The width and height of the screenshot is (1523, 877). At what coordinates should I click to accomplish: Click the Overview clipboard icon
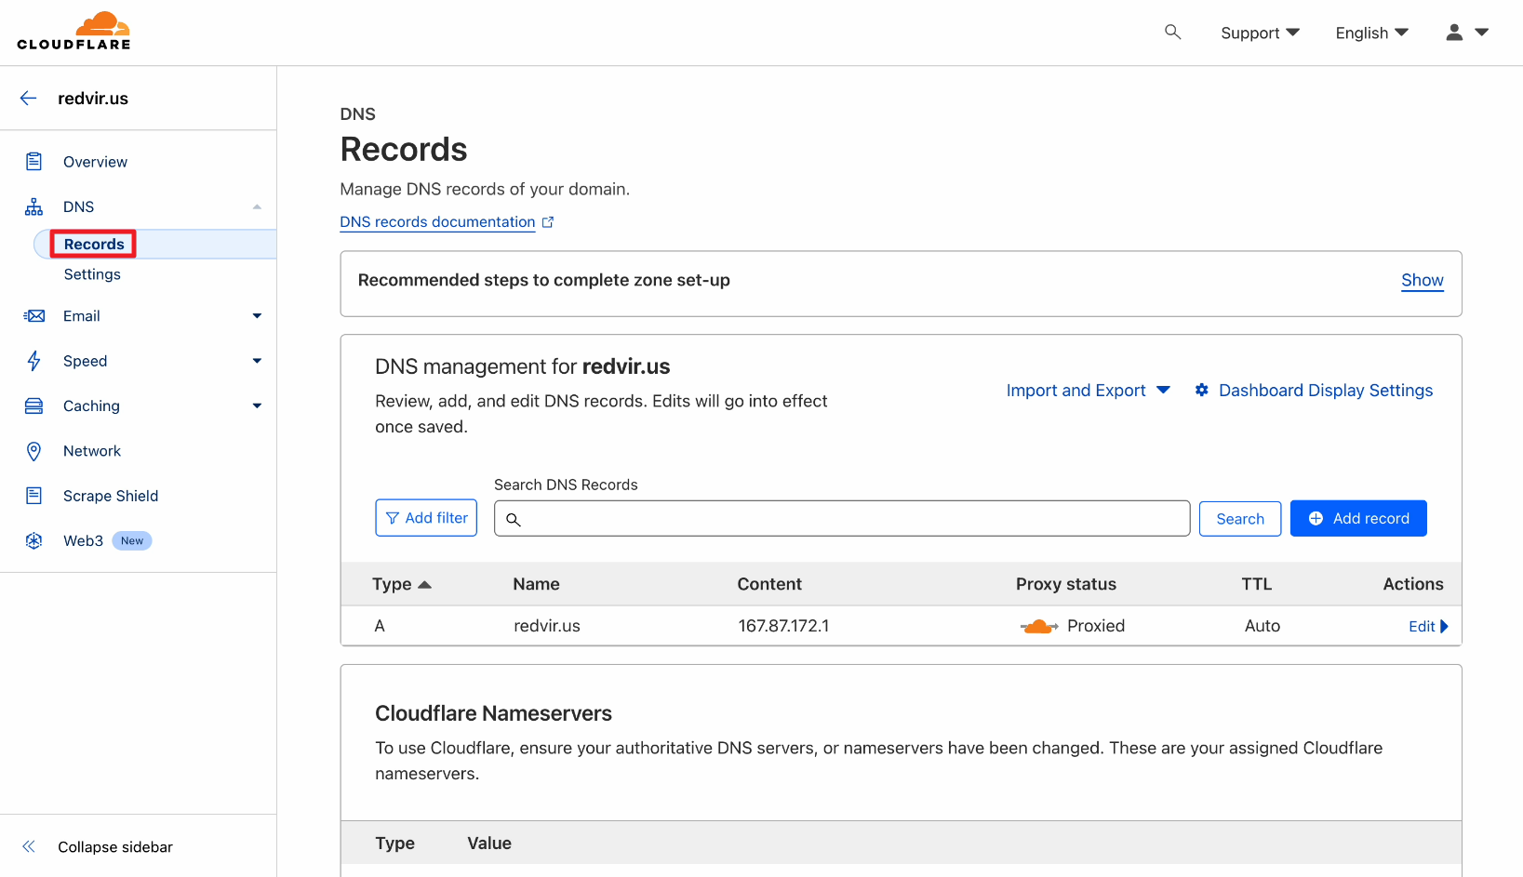click(x=34, y=162)
